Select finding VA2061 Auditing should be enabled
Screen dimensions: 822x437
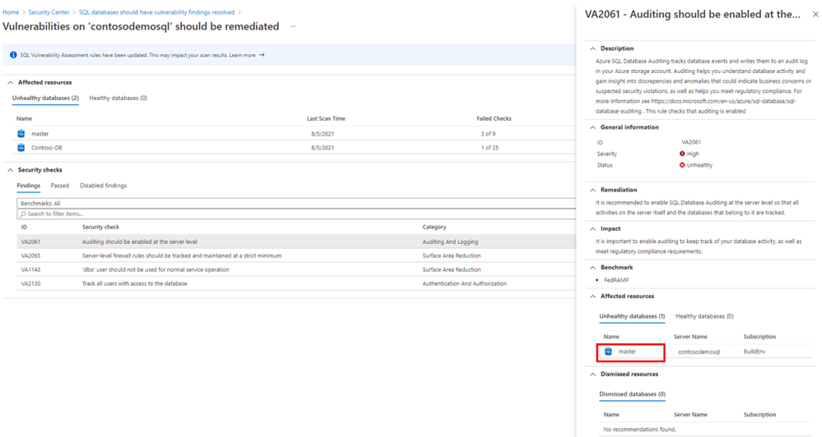pyautogui.click(x=296, y=241)
